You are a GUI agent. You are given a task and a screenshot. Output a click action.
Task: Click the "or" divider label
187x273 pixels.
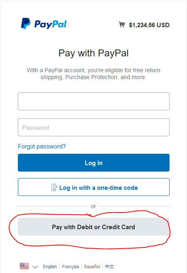tap(93, 206)
